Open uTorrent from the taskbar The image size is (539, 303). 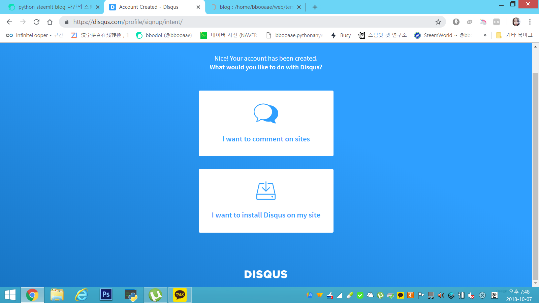coord(155,295)
